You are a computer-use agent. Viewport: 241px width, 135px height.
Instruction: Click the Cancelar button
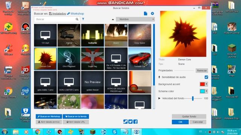(198, 122)
